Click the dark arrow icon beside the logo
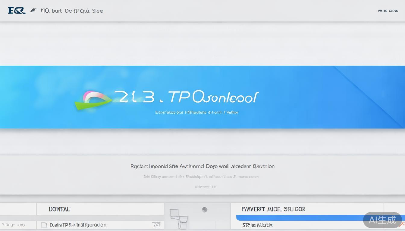The height and width of the screenshot is (231, 405). point(33,11)
